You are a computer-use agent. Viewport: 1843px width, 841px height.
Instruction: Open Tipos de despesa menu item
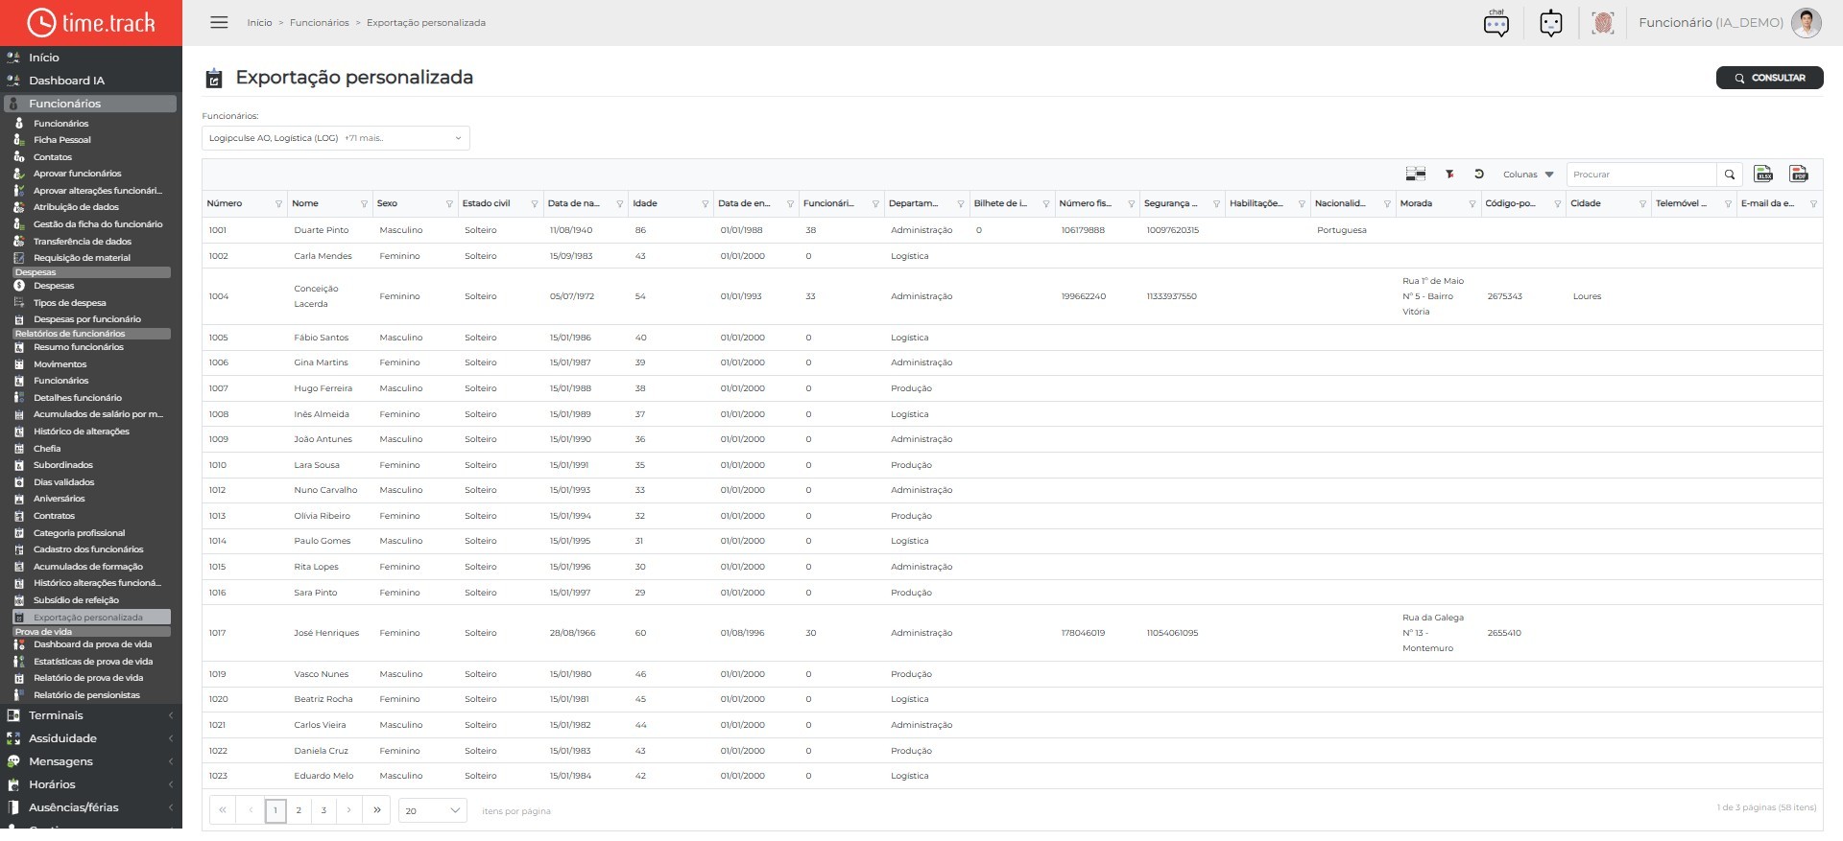click(x=69, y=303)
